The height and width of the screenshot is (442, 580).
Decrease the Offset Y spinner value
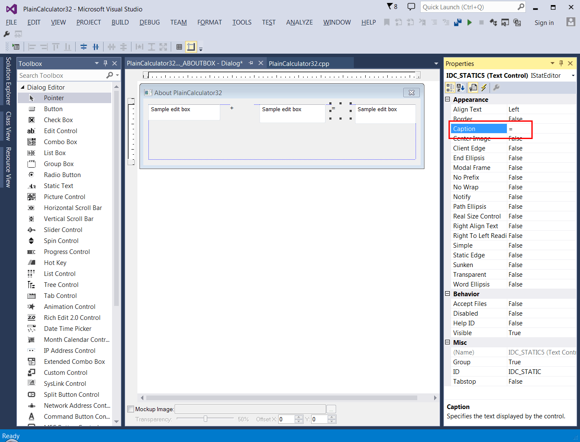[332, 421]
